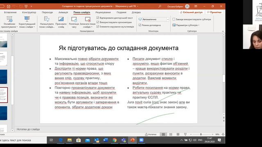Open Word from taskbar
This screenshot has height=147, width=262.
coord(106,140)
